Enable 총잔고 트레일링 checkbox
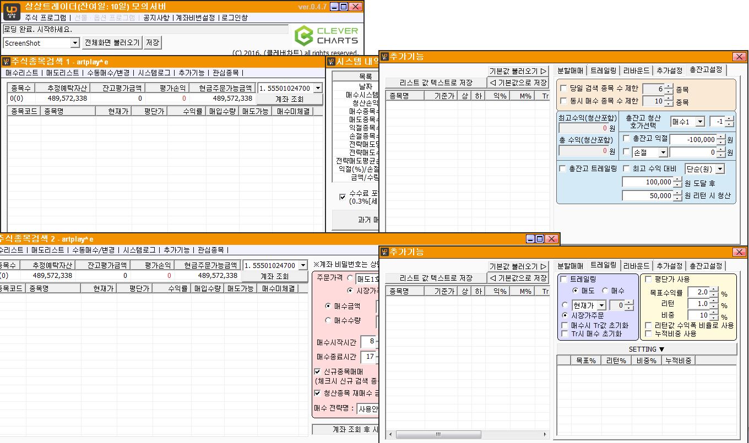 [x=562, y=168]
